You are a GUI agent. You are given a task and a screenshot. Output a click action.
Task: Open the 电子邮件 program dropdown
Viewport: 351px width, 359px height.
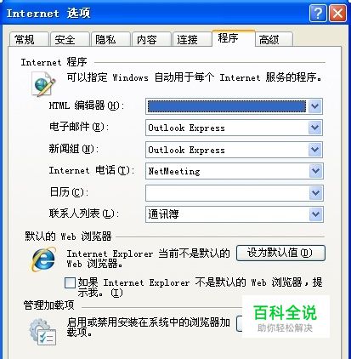314,128
